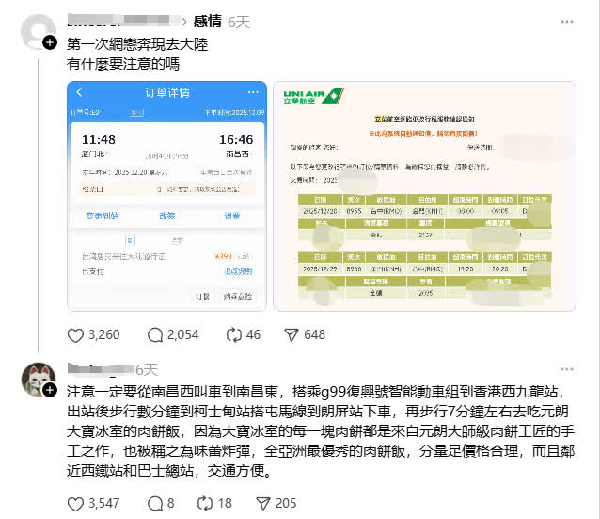This screenshot has width=600, height=519.
Task: Open the reply author's cat avatar
Action: pos(38,379)
